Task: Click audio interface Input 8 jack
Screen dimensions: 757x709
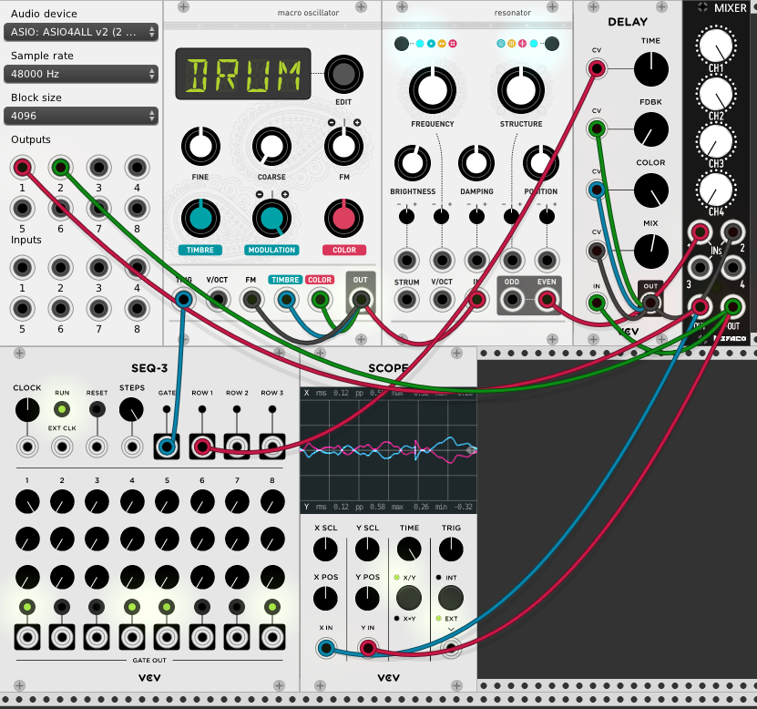Action: point(138,309)
